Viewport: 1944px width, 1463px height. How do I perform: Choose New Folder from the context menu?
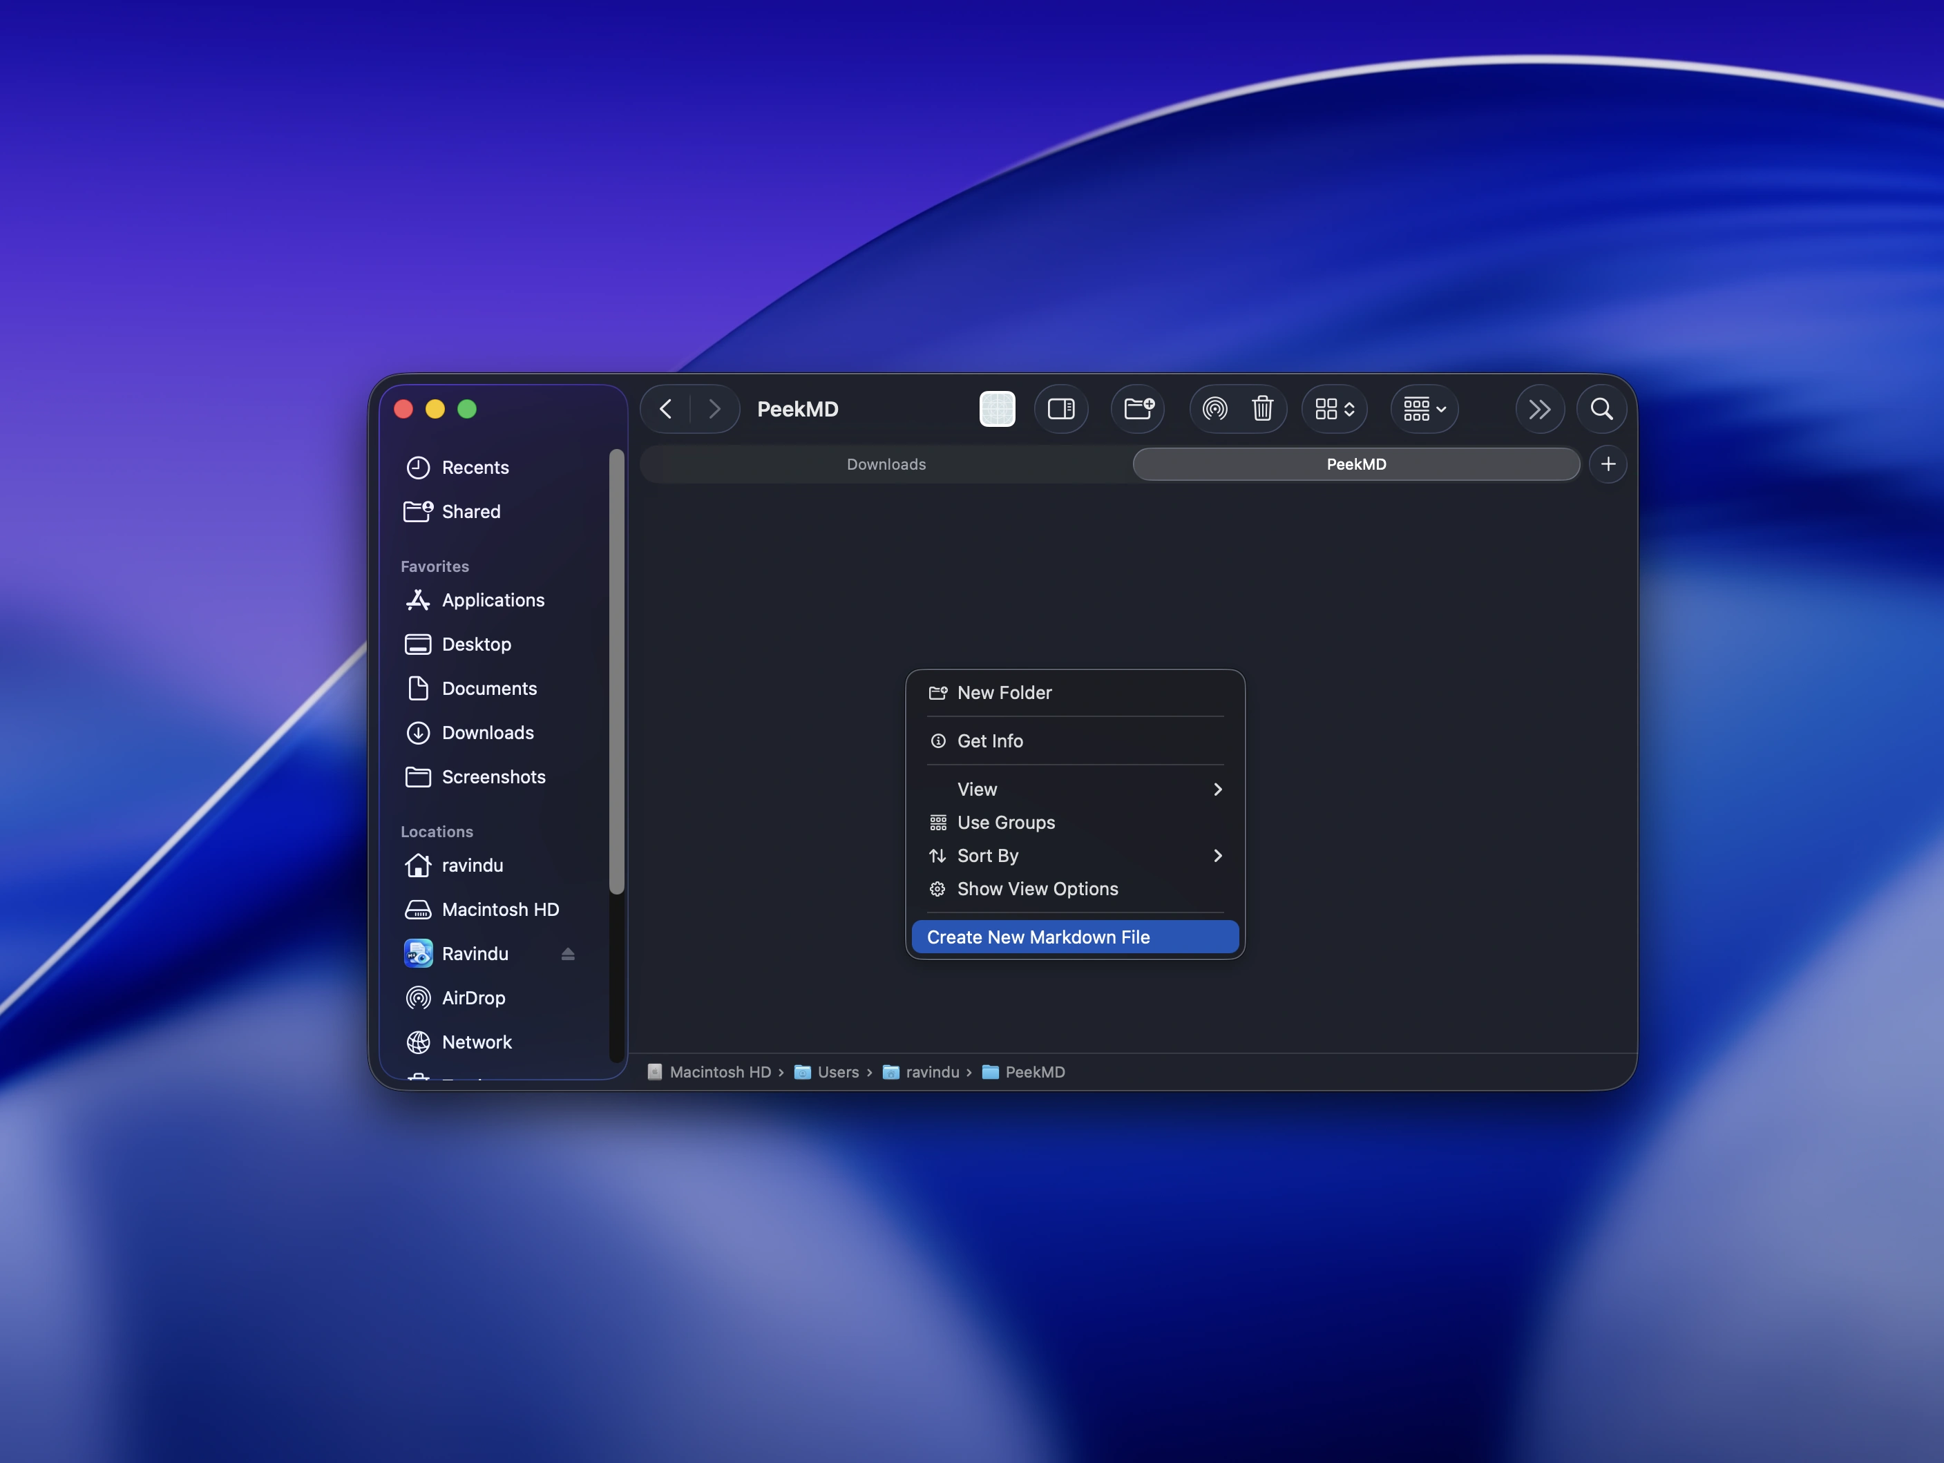pyautogui.click(x=1075, y=692)
